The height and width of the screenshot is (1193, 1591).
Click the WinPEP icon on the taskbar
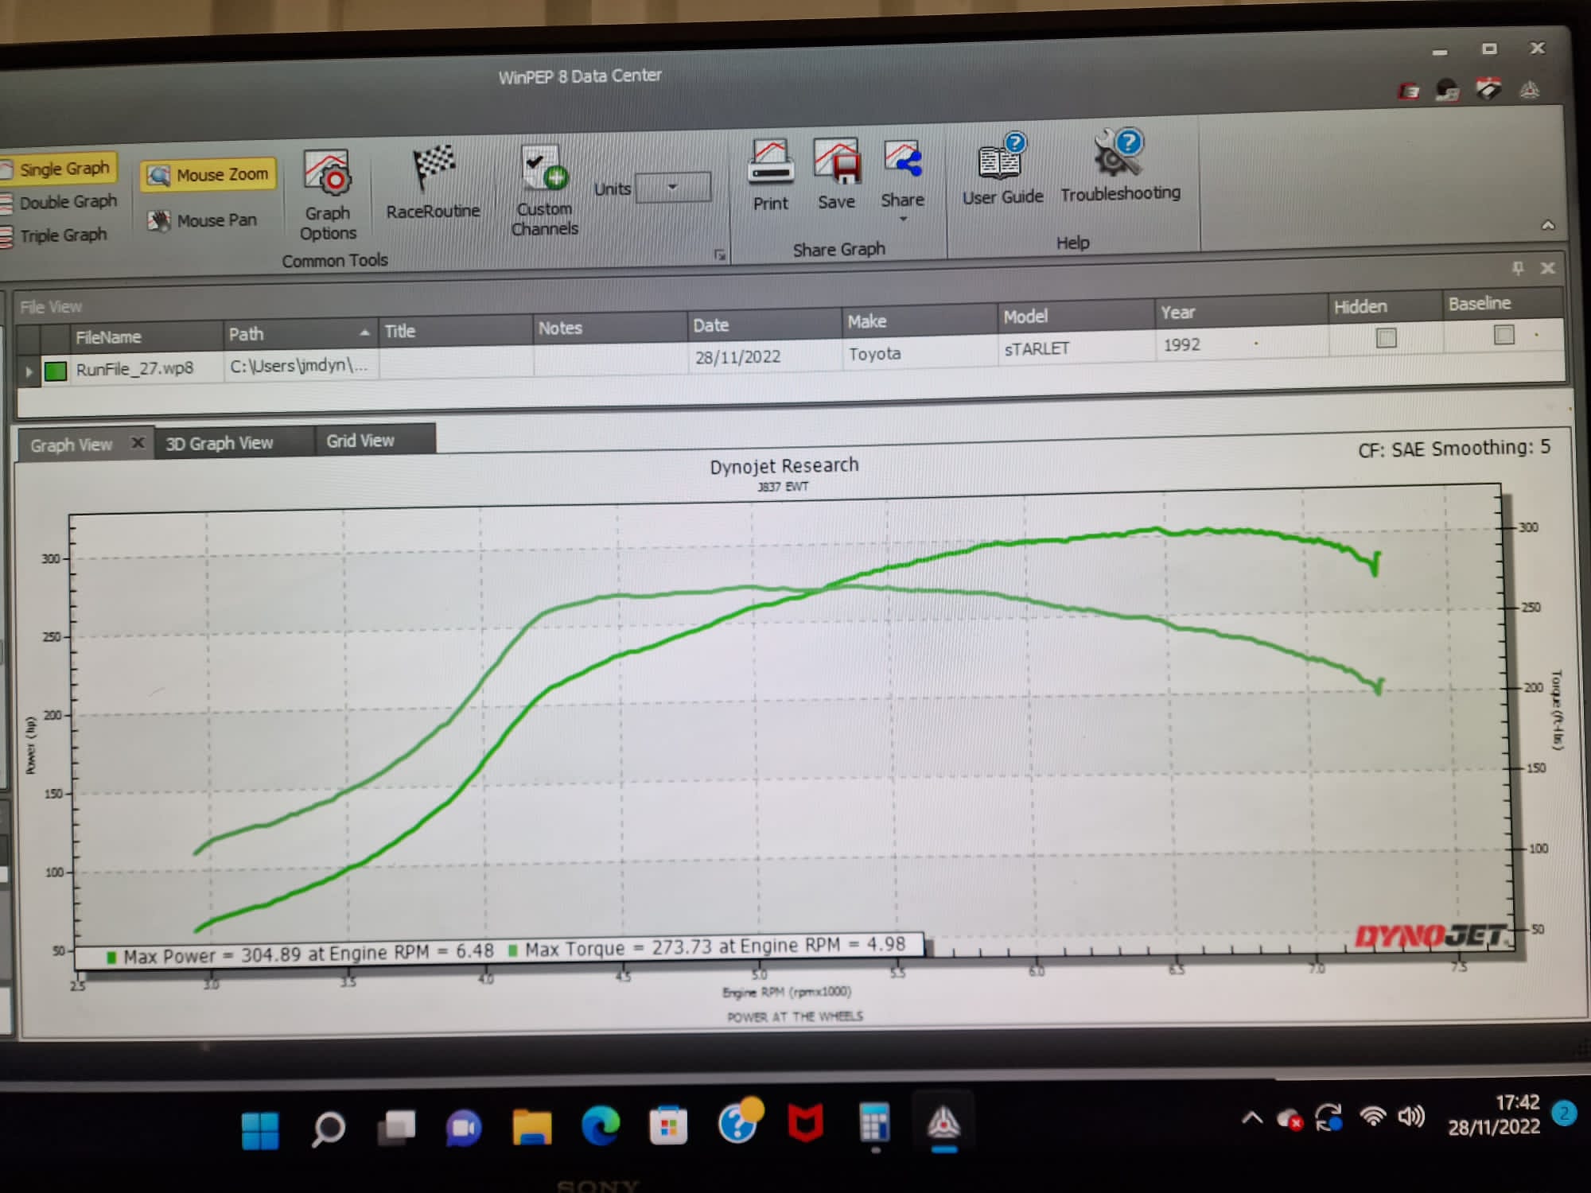[x=943, y=1123]
